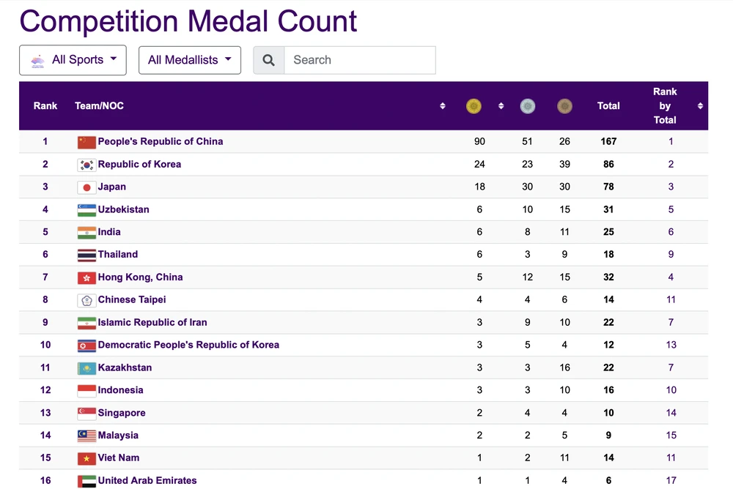Image resolution: width=733 pixels, height=489 pixels.
Task: Sort by the Team/NOC column arrows
Action: pyautogui.click(x=443, y=106)
